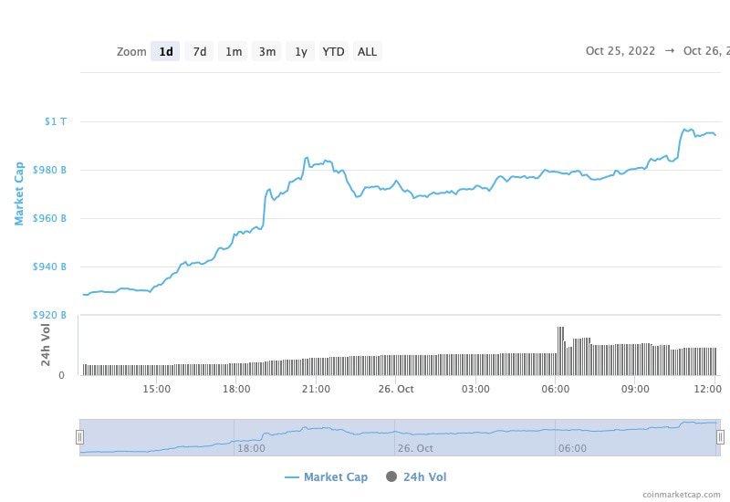Zoom chart to 1y
The image size is (730, 502).
pyautogui.click(x=300, y=51)
